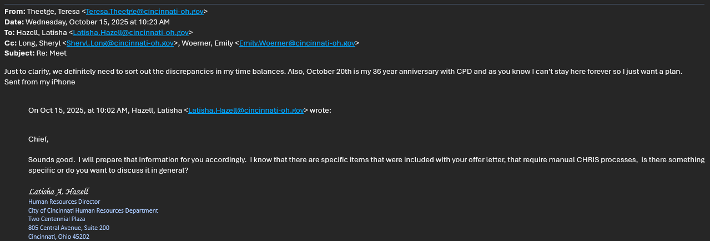
Task: Click the bold "From:" header label
Action: click(14, 11)
